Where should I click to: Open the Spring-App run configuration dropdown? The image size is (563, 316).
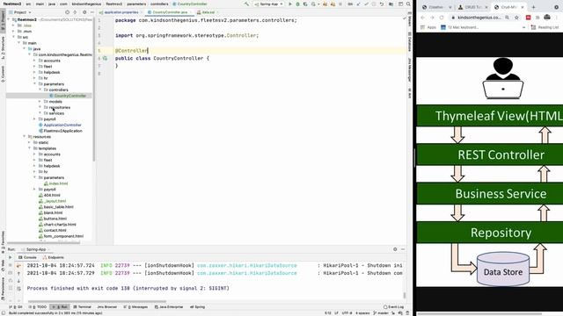269,4
